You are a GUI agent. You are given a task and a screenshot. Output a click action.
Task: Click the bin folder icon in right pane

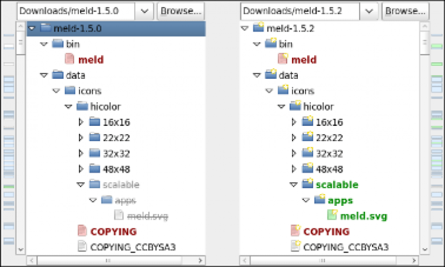tap(271, 43)
